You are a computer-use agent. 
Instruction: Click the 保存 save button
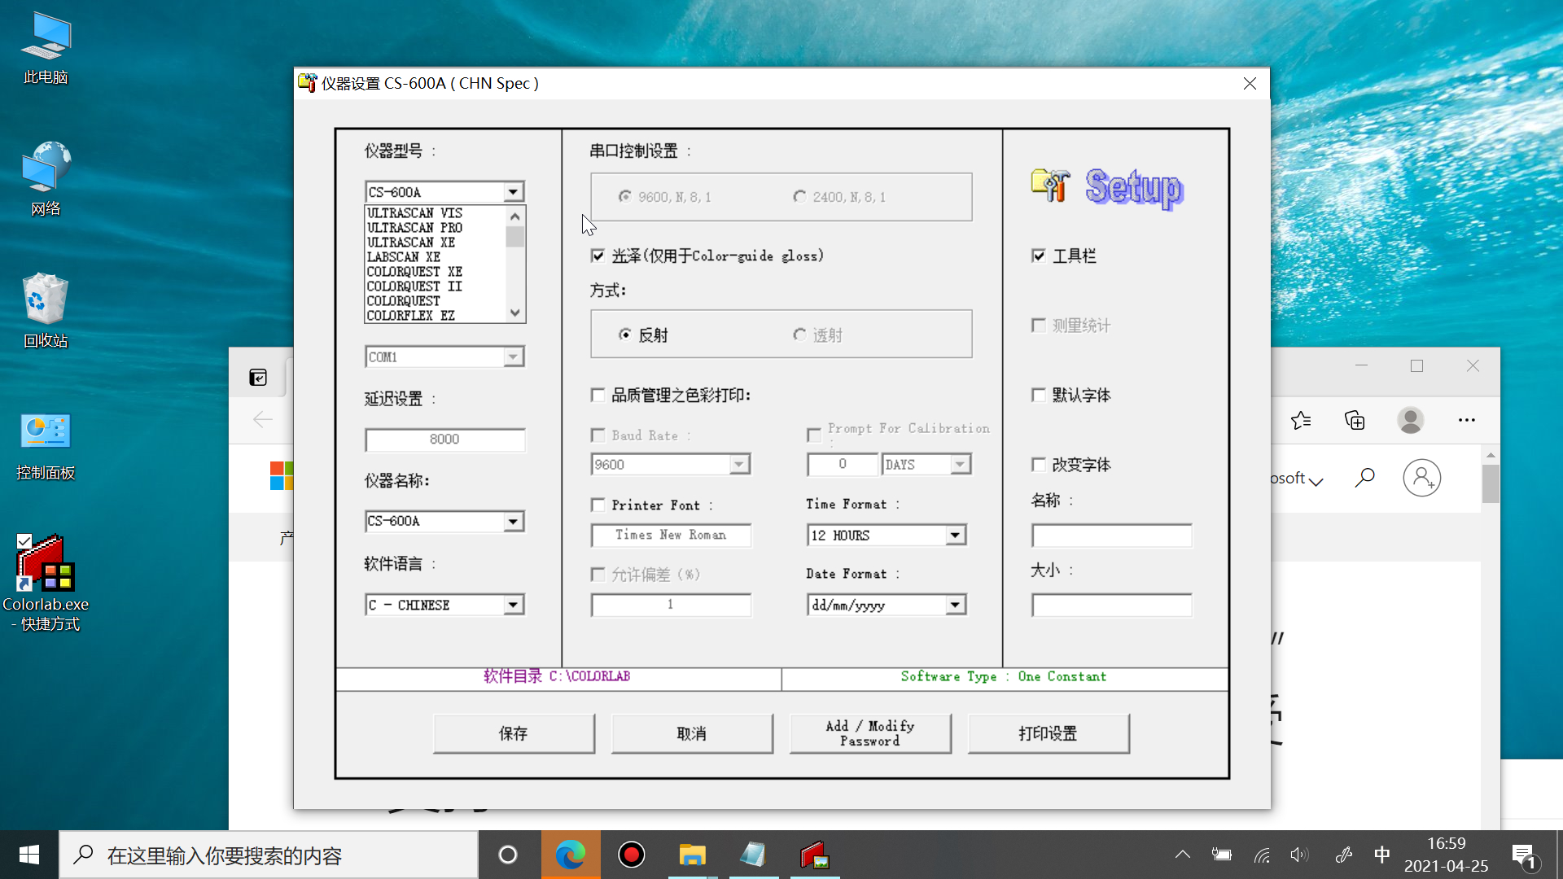pos(514,733)
